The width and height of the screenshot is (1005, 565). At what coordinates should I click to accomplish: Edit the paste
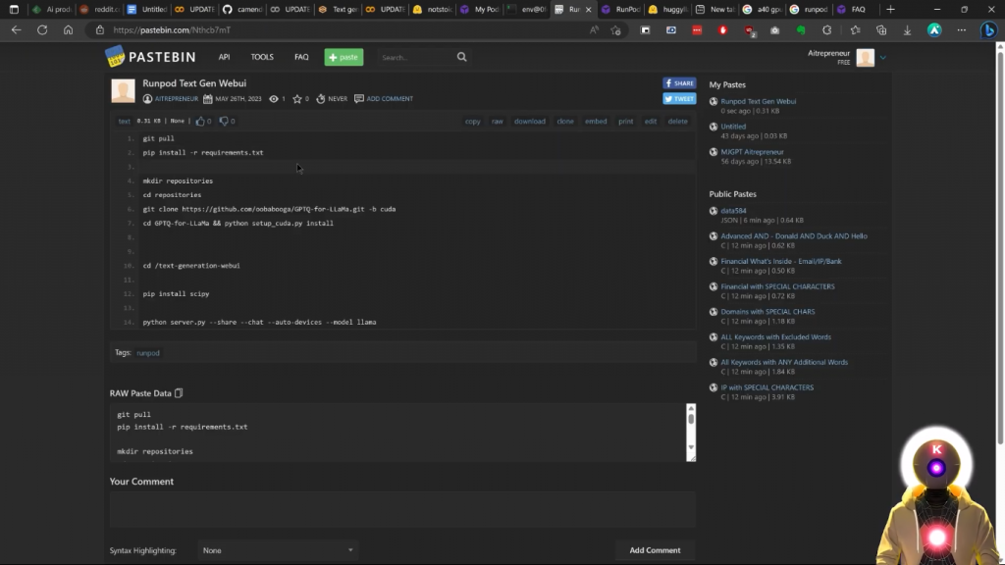click(651, 121)
